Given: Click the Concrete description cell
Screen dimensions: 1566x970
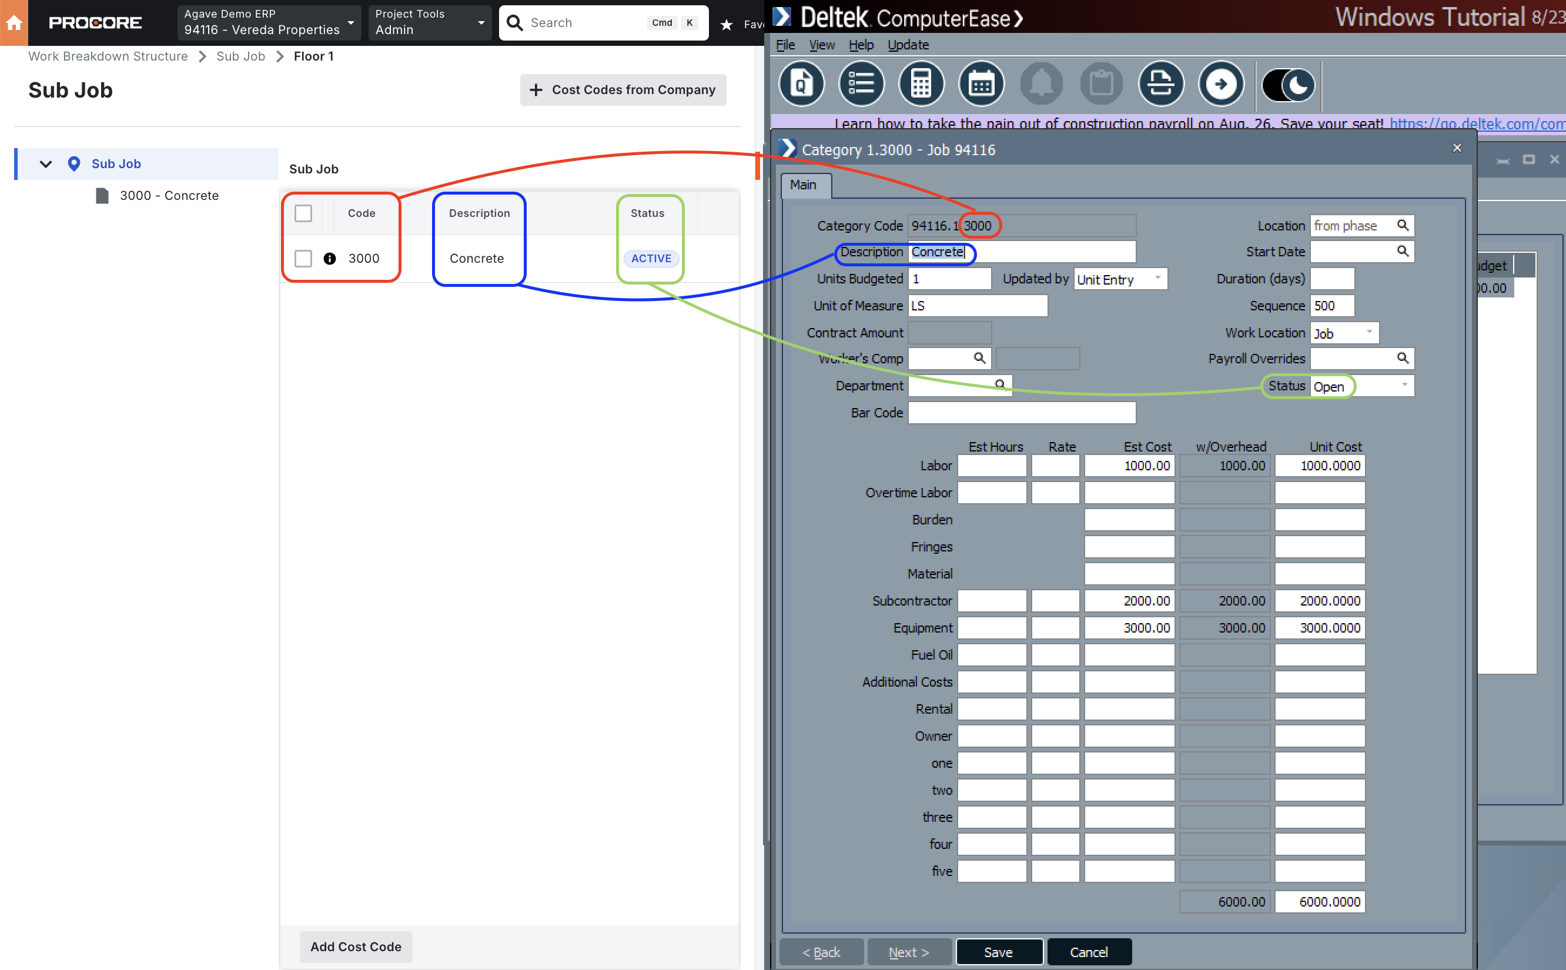Looking at the screenshot, I should [477, 259].
